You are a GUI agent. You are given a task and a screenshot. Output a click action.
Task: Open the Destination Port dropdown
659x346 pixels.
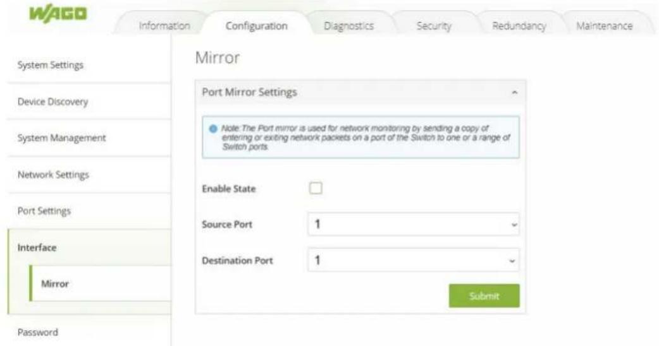[414, 260]
